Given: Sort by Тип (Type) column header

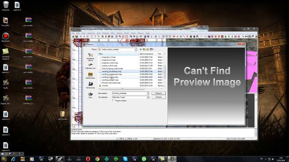Looking at the screenshot, I should pyautogui.click(x=159, y=54).
